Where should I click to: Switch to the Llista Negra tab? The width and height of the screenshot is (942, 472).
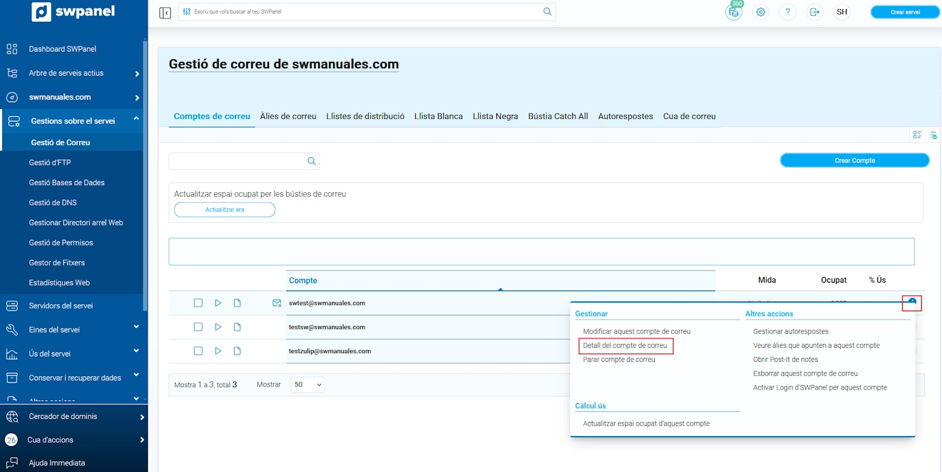pos(495,117)
